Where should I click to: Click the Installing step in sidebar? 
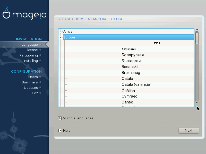coord(30,61)
